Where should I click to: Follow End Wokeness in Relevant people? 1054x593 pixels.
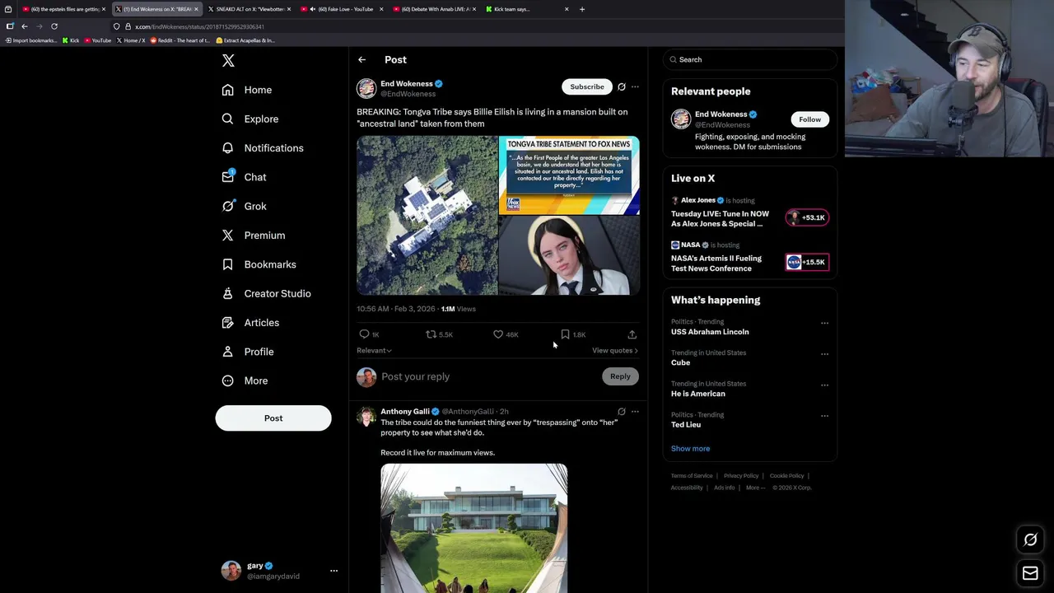(809, 119)
